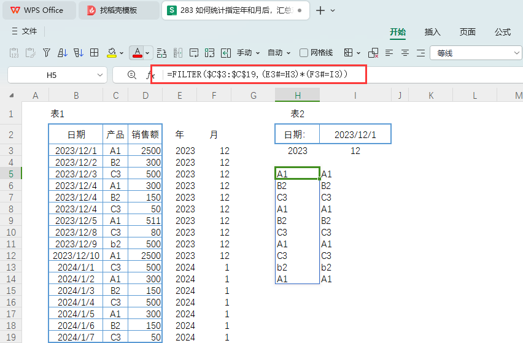Expand the new tab dropdown chevron

(x=333, y=10)
